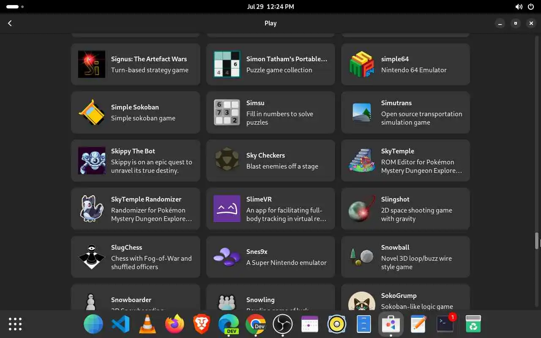Viewport: 541px width, 338px height.
Task: Select the Snowball game icon
Action: click(362, 257)
